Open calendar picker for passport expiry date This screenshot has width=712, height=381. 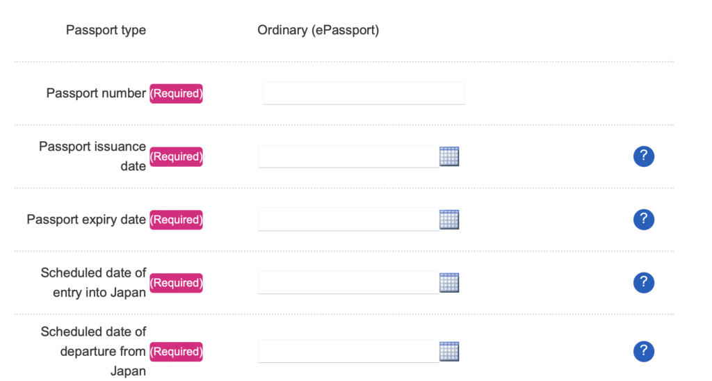point(449,219)
